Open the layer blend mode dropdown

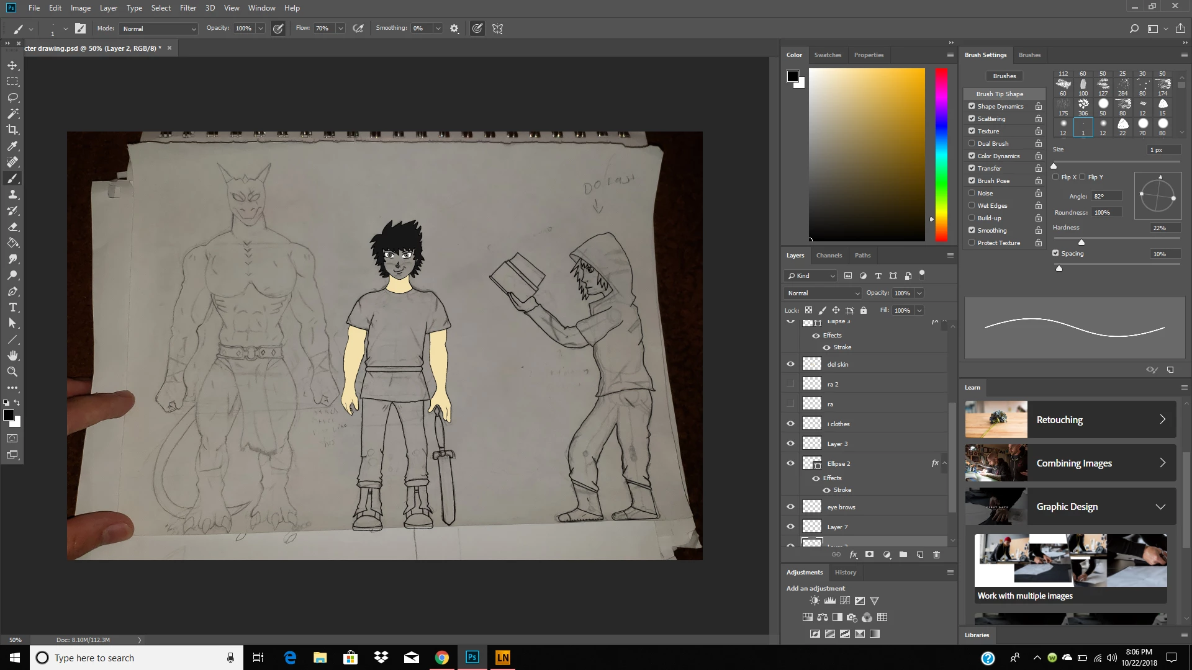[823, 293]
